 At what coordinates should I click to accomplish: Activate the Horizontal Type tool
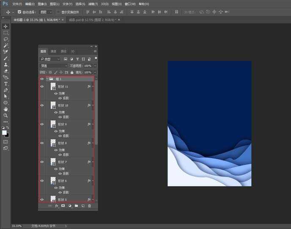tap(6, 84)
